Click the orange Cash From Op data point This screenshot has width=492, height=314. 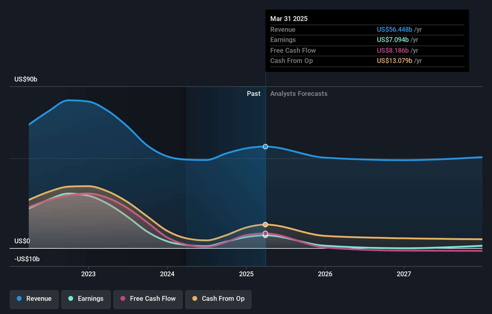tap(265, 224)
